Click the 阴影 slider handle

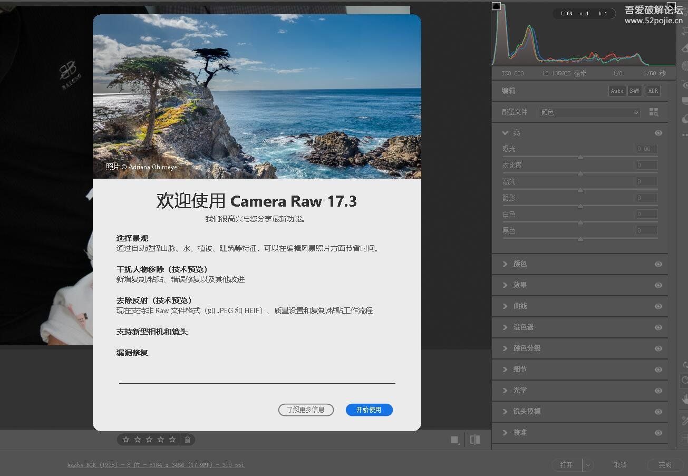coord(580,206)
